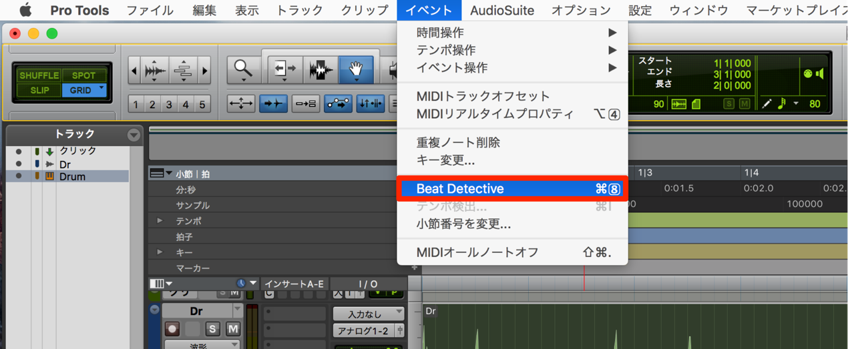Enable SPOT edit mode
The width and height of the screenshot is (848, 349).
click(x=84, y=75)
